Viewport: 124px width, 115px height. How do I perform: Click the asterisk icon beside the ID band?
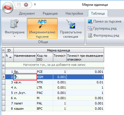pos(4,50)
